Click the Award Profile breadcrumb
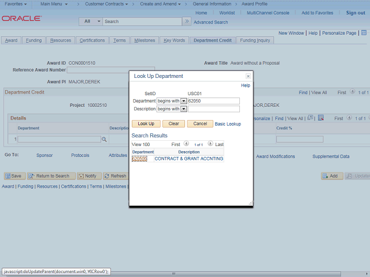Viewport: 370px width, 277px height. (x=254, y=4)
